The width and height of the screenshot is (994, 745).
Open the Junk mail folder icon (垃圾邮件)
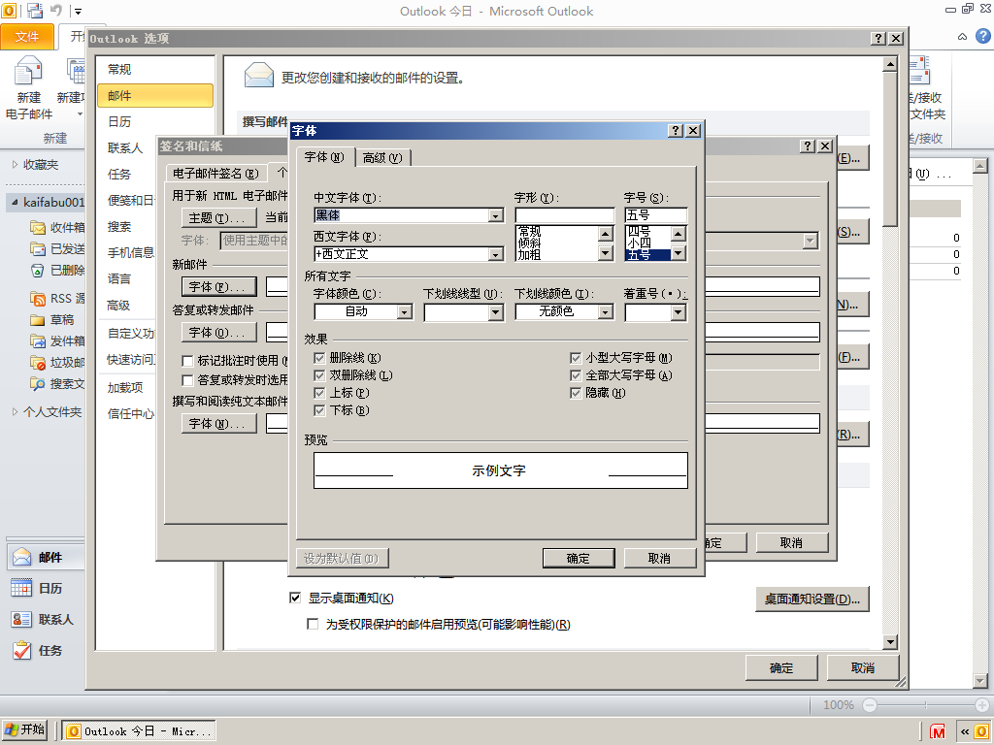(38, 363)
